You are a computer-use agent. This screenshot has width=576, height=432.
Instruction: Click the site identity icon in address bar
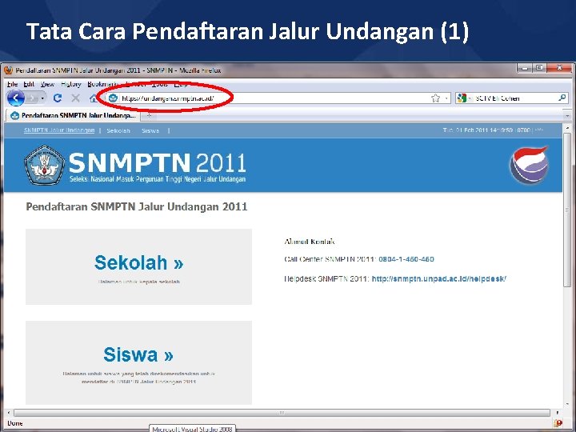coord(113,98)
